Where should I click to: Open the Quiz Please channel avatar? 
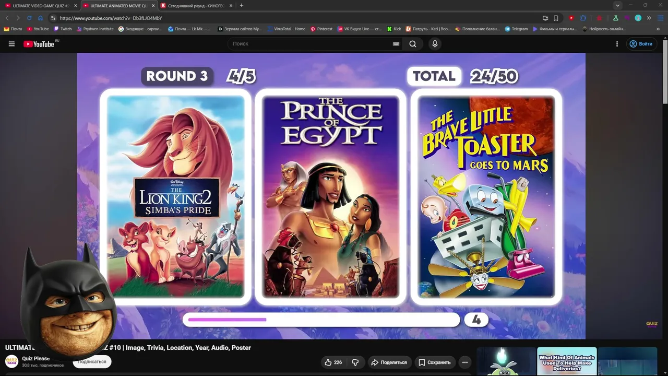pos(11,361)
